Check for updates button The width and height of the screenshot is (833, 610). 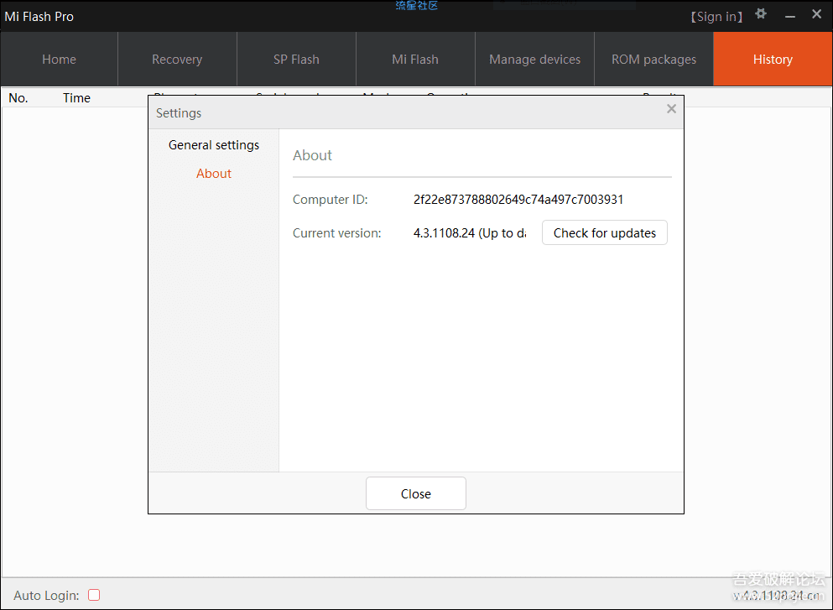pyautogui.click(x=605, y=232)
